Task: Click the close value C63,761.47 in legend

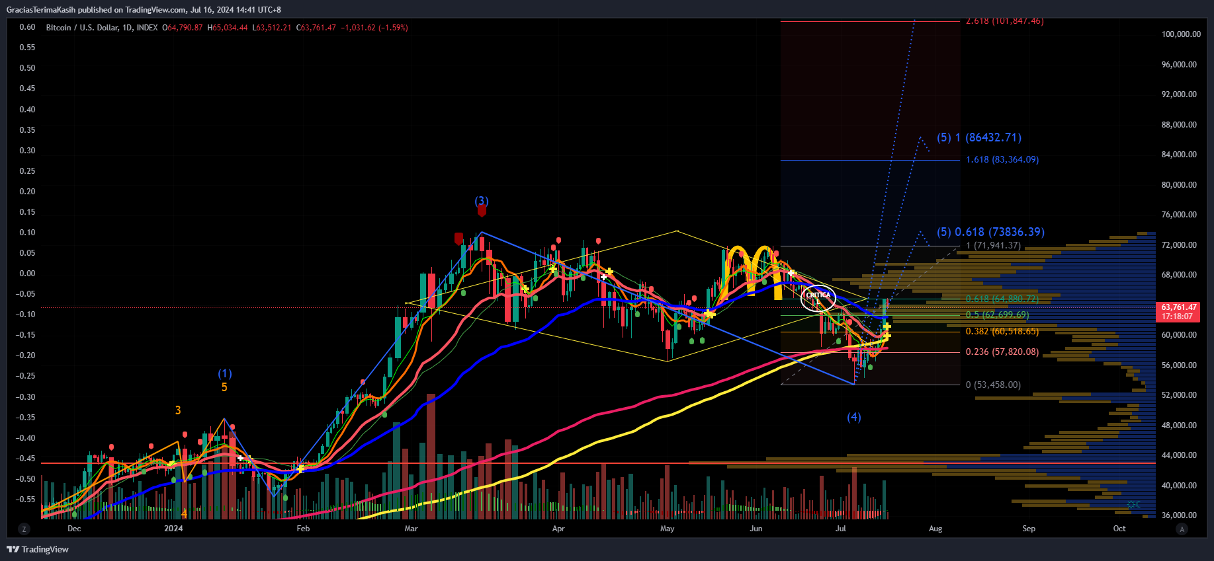Action: 316,28
